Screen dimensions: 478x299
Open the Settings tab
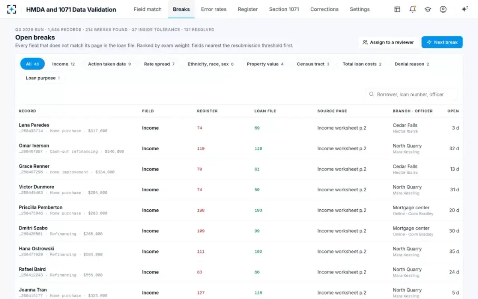pos(360,9)
